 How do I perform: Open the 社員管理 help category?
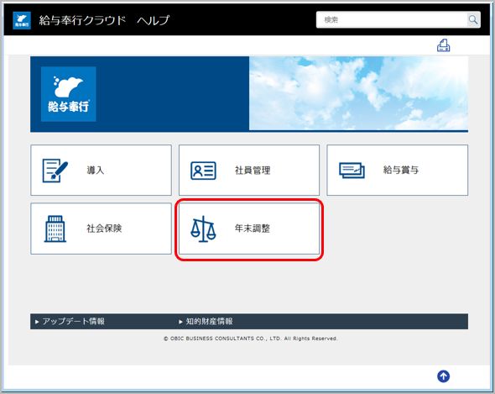pyautogui.click(x=249, y=171)
